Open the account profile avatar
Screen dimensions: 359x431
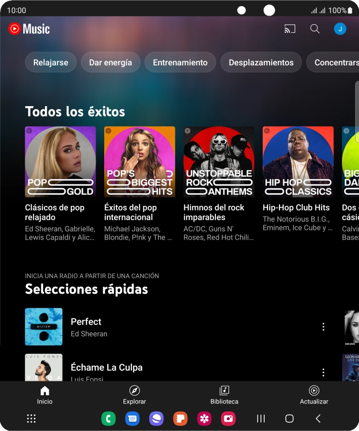pyautogui.click(x=340, y=29)
